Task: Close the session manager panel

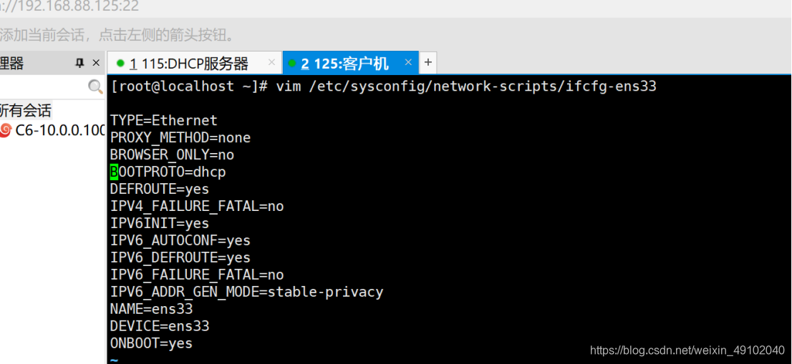Action: pos(96,63)
